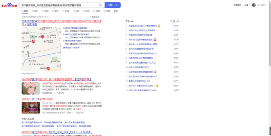This screenshot has height=136, width=271.
Task: Click the pink flower result thumbnail
Action: coord(31,88)
